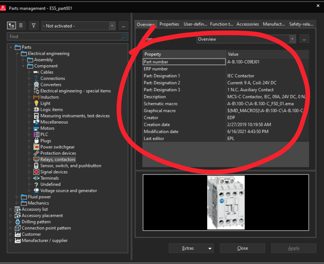The image size is (324, 264).
Task: Switch to the Manufacturer tab
Action: click(274, 24)
